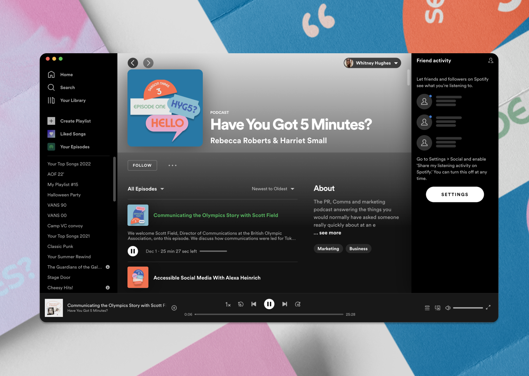Open VANS 00 playlist

pyautogui.click(x=57, y=215)
